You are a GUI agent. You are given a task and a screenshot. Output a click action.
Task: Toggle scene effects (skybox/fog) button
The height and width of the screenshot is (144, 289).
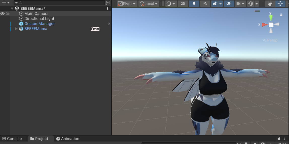[x=214, y=4]
